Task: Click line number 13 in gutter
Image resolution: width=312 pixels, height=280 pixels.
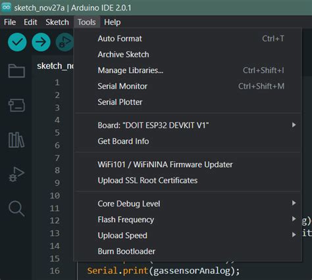Action: pos(55,233)
